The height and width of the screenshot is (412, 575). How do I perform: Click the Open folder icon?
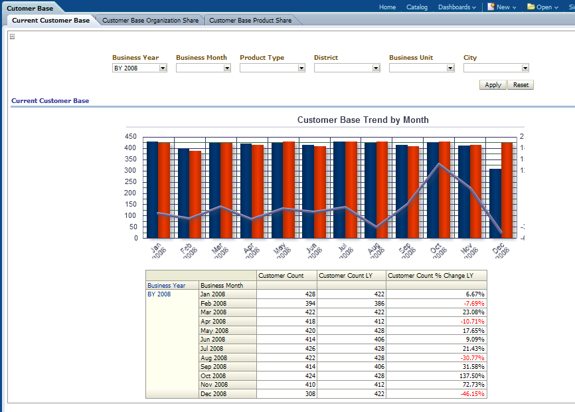(x=531, y=7)
